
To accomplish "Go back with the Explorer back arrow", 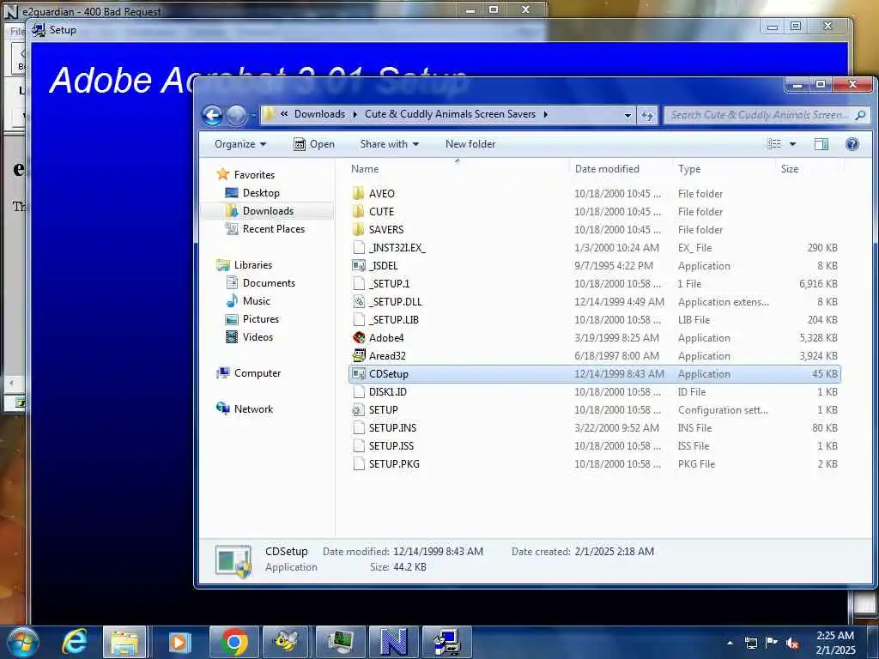I will (x=213, y=115).
